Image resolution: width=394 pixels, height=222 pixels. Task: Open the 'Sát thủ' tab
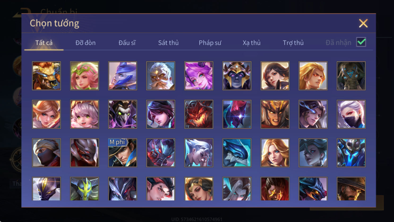pyautogui.click(x=168, y=43)
